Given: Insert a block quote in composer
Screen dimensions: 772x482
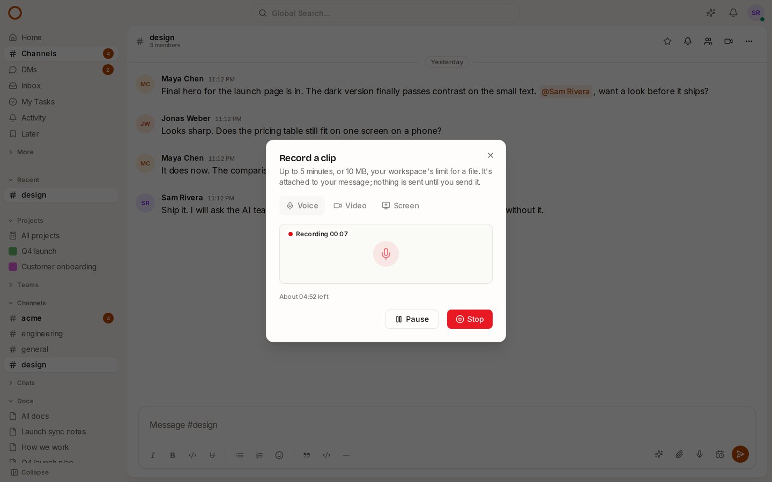Looking at the screenshot, I should click(x=307, y=455).
